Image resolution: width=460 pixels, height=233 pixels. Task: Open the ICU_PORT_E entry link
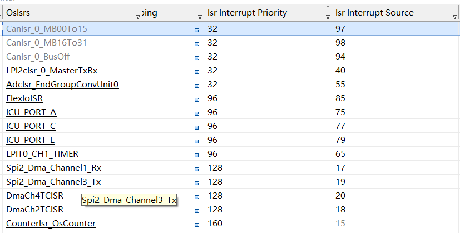31,140
